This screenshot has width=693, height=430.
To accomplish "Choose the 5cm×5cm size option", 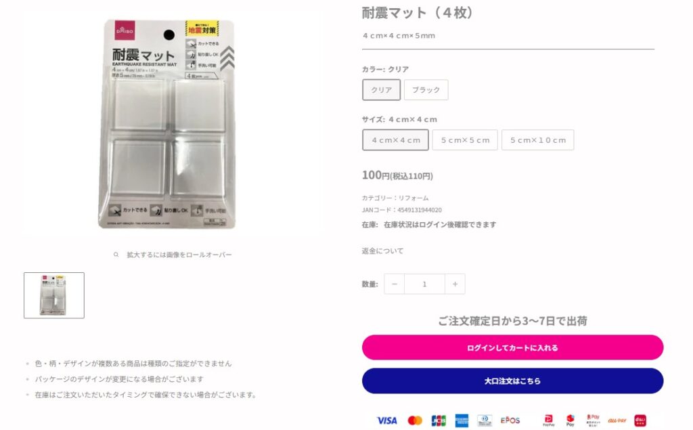I will [x=465, y=139].
